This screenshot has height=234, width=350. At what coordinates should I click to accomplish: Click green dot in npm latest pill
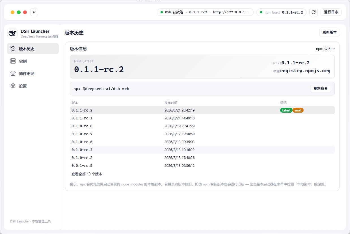click(x=261, y=12)
